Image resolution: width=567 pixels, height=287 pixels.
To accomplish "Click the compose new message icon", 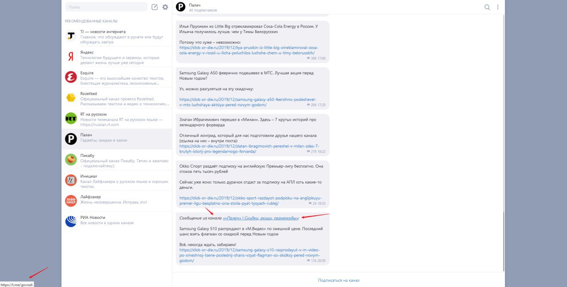I will click(155, 7).
